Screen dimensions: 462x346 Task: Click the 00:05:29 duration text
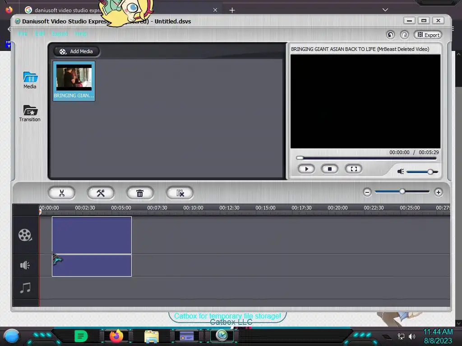tap(429, 152)
